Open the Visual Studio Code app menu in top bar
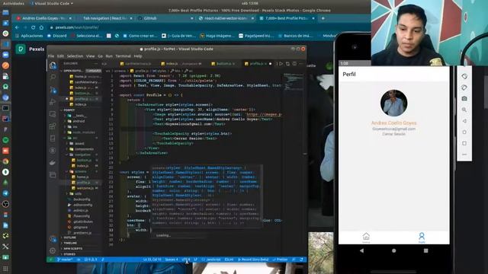Viewport: 488px width, 274px height. (52, 3)
